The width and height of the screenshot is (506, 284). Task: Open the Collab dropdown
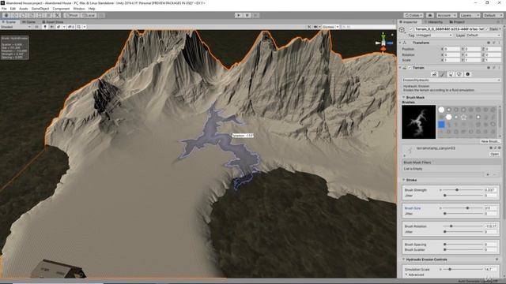(x=413, y=15)
